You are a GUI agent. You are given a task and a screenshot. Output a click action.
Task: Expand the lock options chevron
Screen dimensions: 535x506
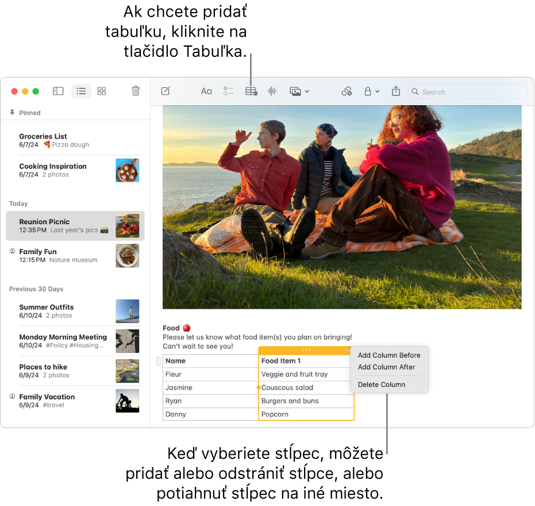(x=378, y=91)
